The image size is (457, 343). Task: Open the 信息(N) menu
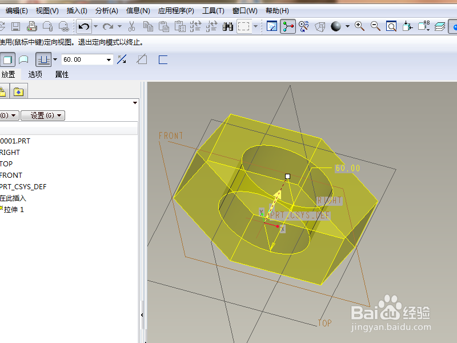coord(138,11)
